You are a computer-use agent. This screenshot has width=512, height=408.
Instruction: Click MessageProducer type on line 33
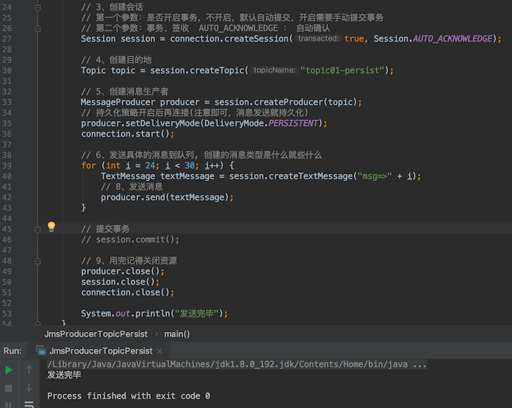118,102
